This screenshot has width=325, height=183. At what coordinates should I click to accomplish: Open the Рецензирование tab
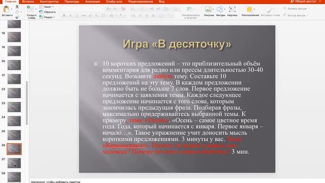click(x=141, y=2)
